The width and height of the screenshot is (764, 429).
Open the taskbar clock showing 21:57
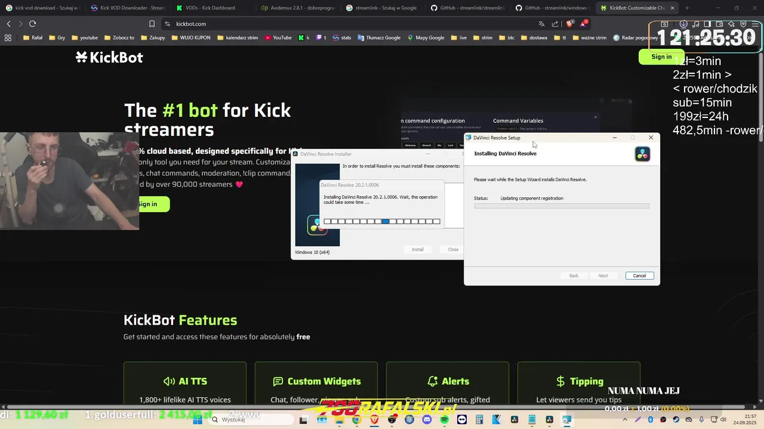tap(746, 420)
